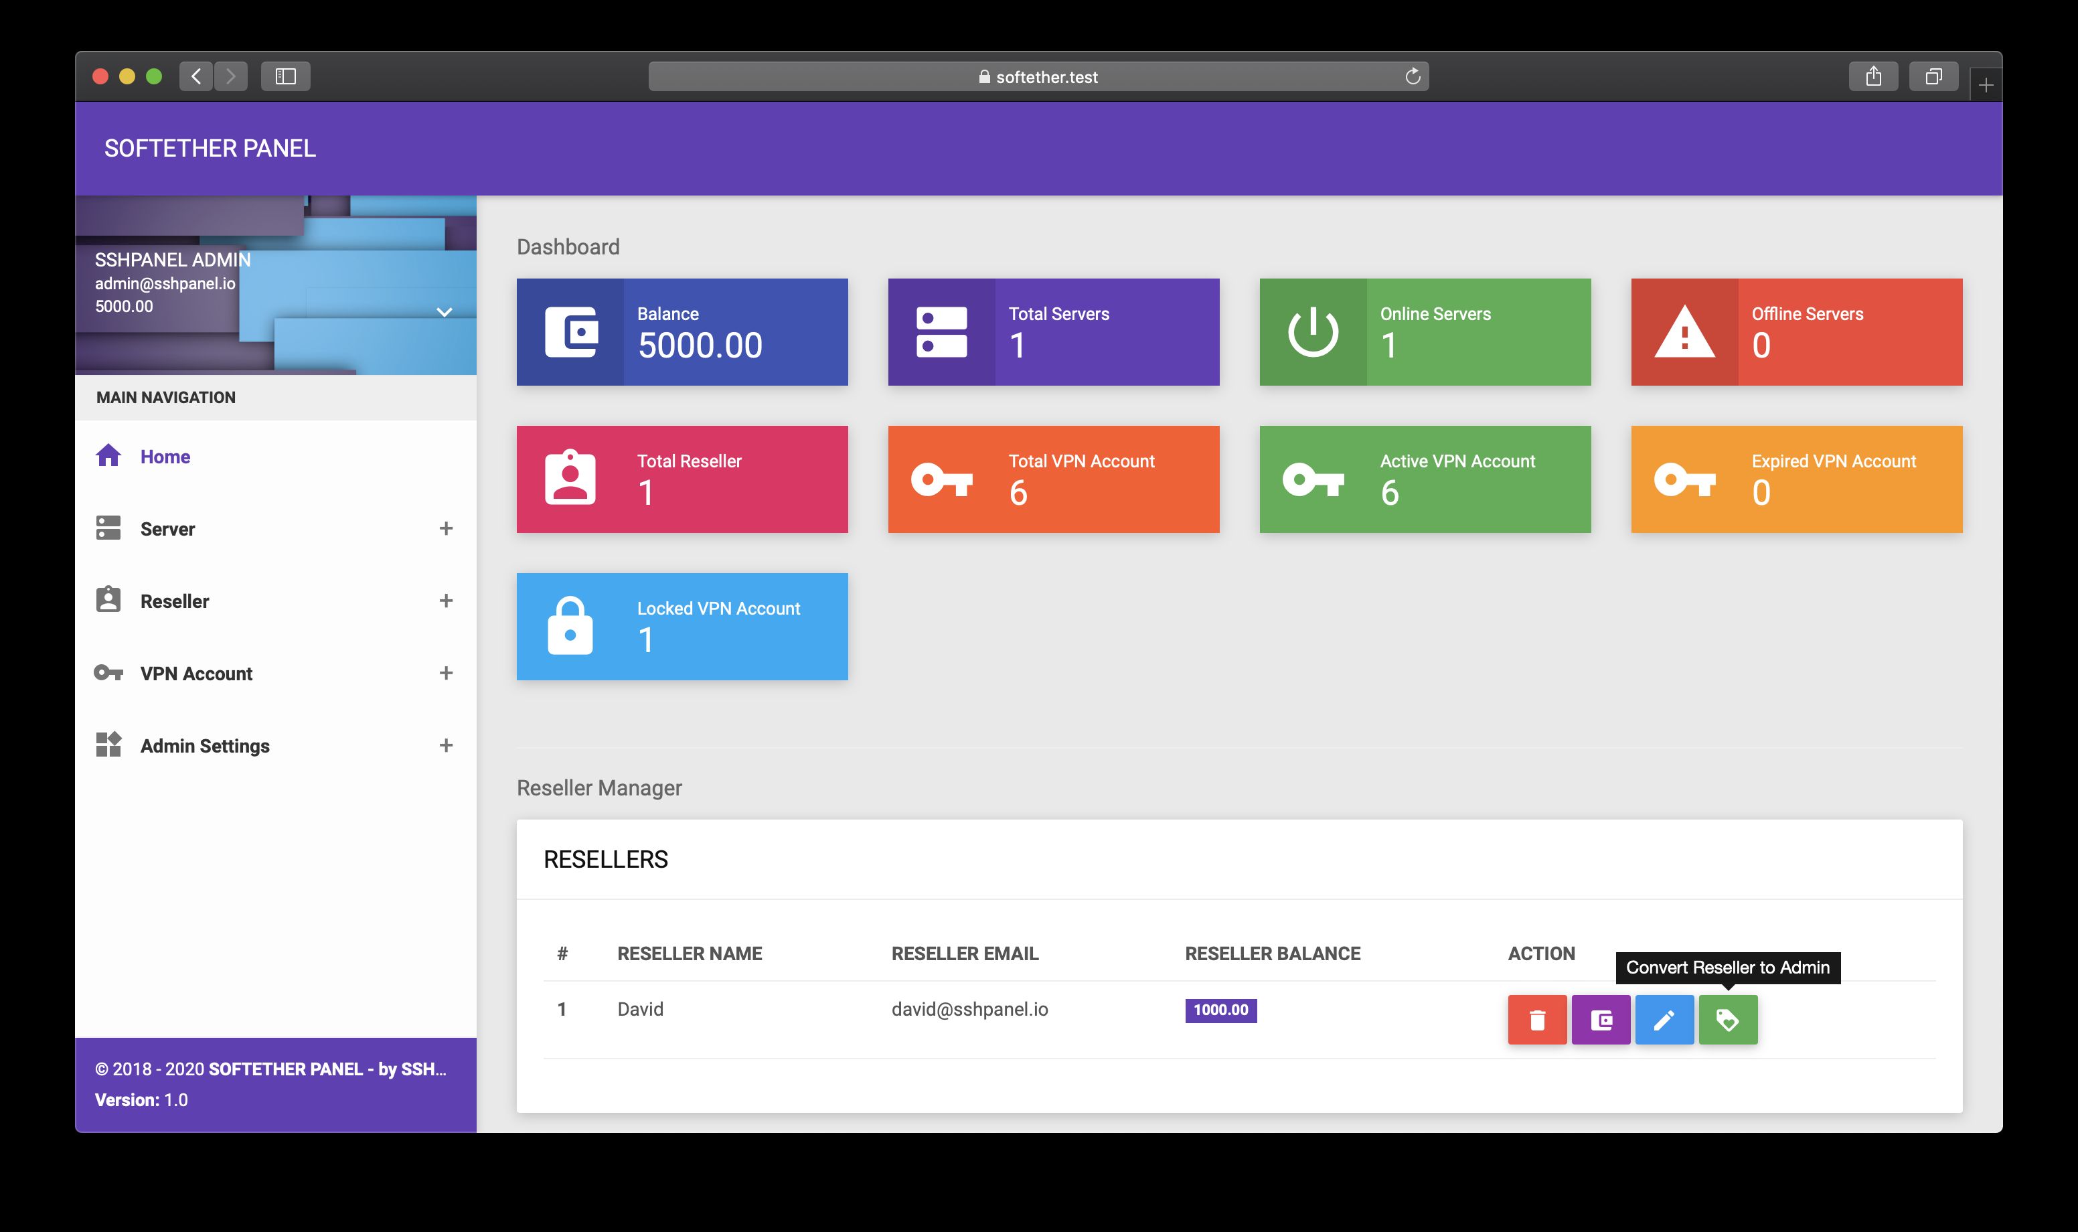This screenshot has height=1232, width=2078.
Task: Expand the Server menu plus sign
Action: coord(446,529)
